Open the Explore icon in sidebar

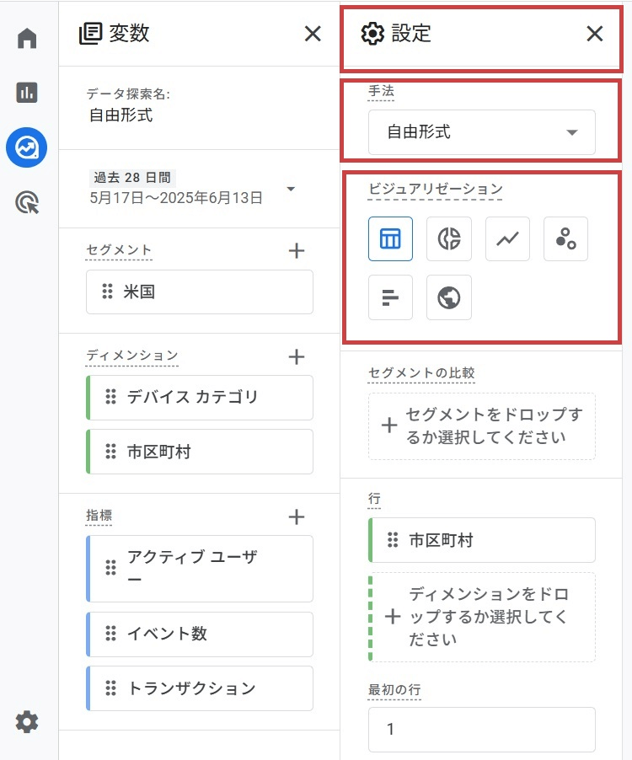pyautogui.click(x=27, y=147)
